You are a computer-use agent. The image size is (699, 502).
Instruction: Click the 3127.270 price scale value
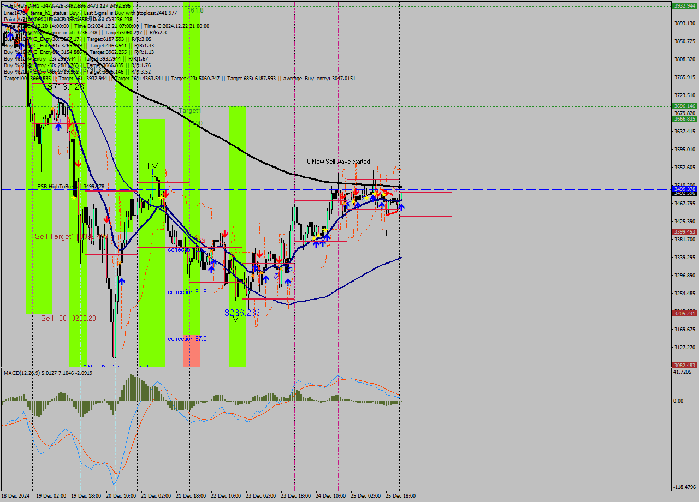[684, 347]
